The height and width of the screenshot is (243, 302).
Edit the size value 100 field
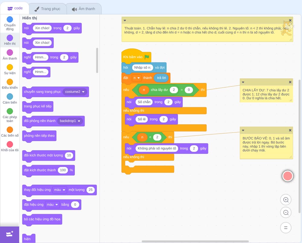click(63, 170)
